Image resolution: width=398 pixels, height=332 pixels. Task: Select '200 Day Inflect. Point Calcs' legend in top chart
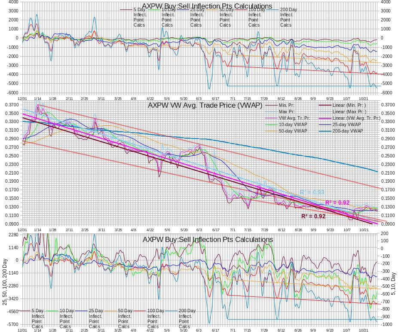tap(282, 17)
